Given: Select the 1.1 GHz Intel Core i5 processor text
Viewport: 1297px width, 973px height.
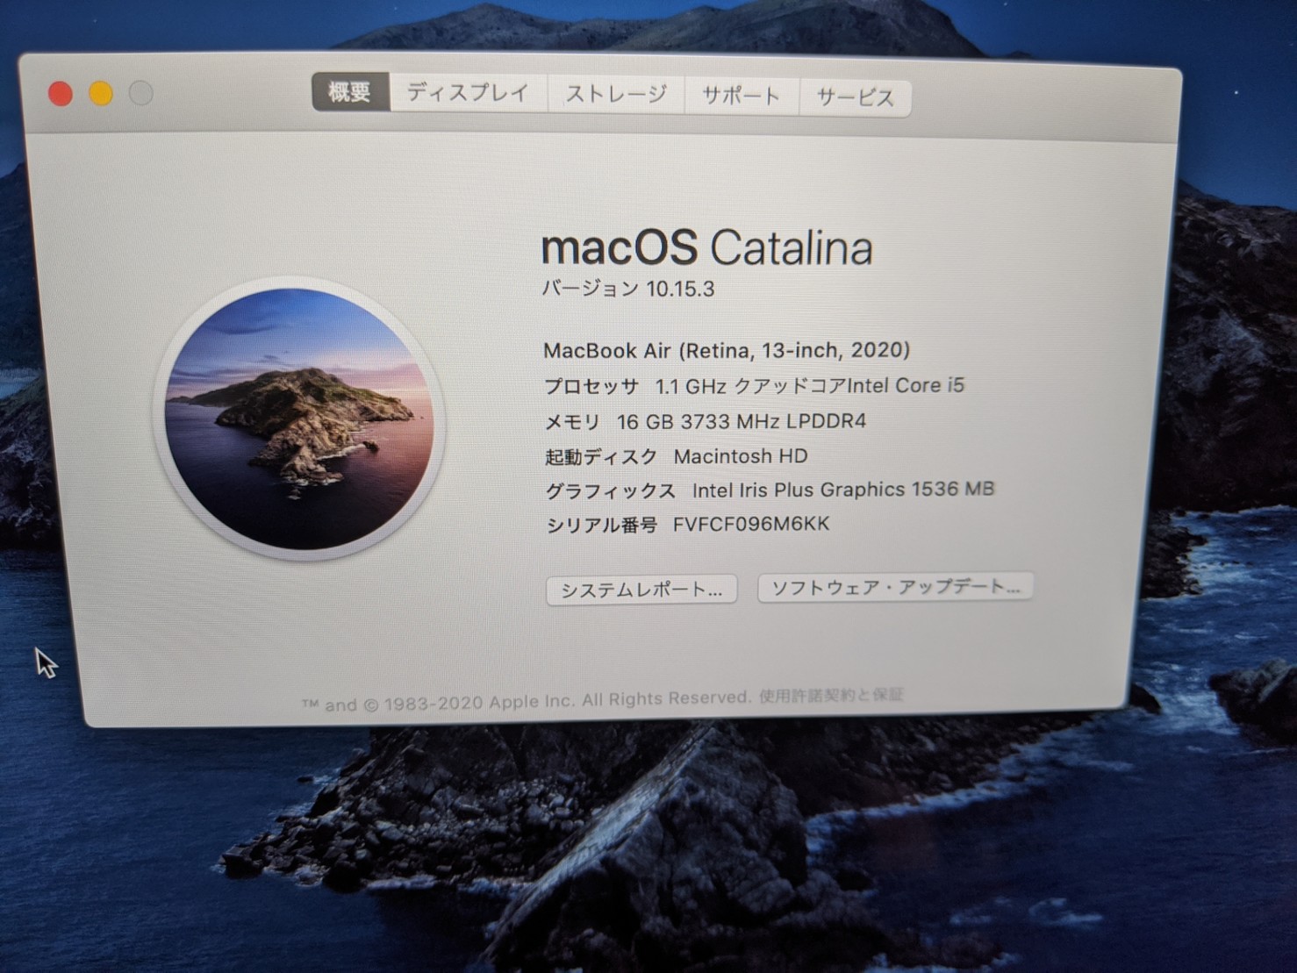Looking at the screenshot, I should tap(809, 385).
